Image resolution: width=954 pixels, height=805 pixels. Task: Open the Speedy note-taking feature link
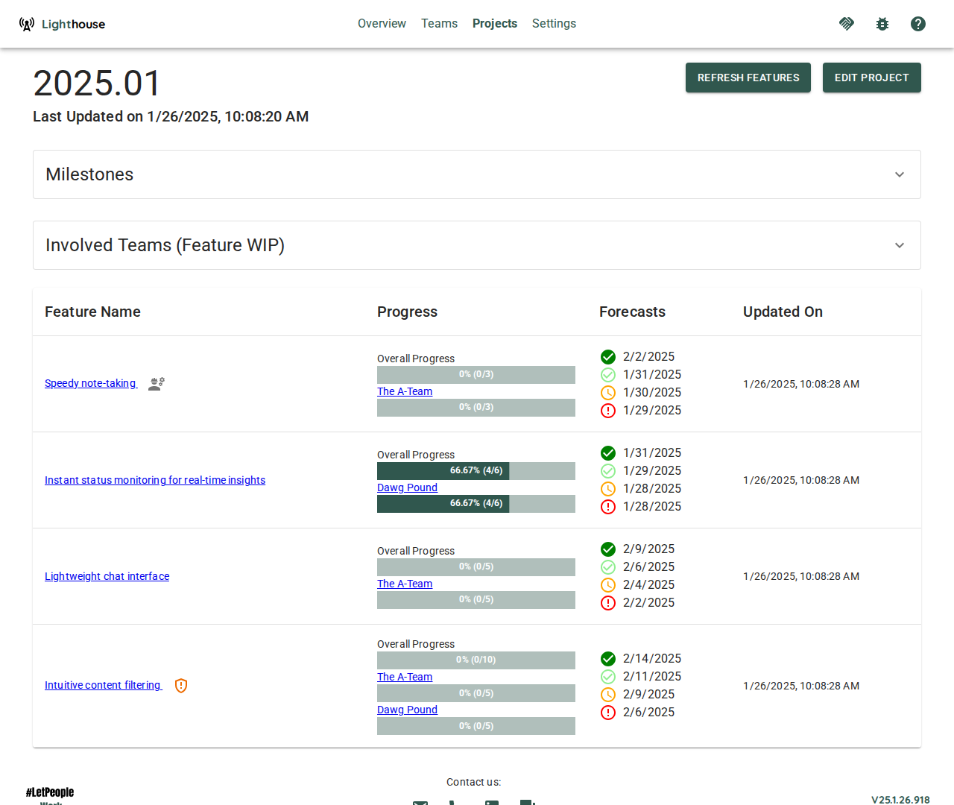tap(90, 384)
